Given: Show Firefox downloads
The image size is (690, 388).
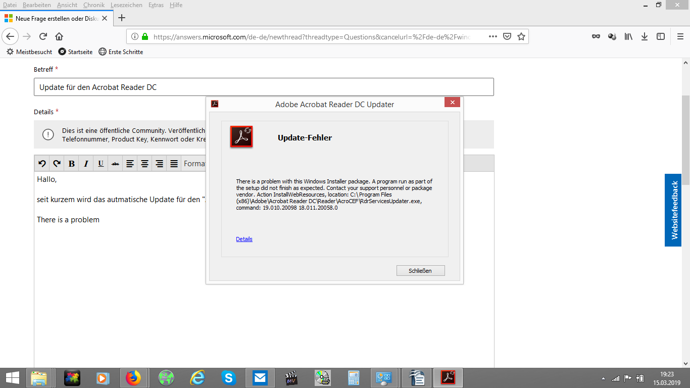Looking at the screenshot, I should pos(645,36).
